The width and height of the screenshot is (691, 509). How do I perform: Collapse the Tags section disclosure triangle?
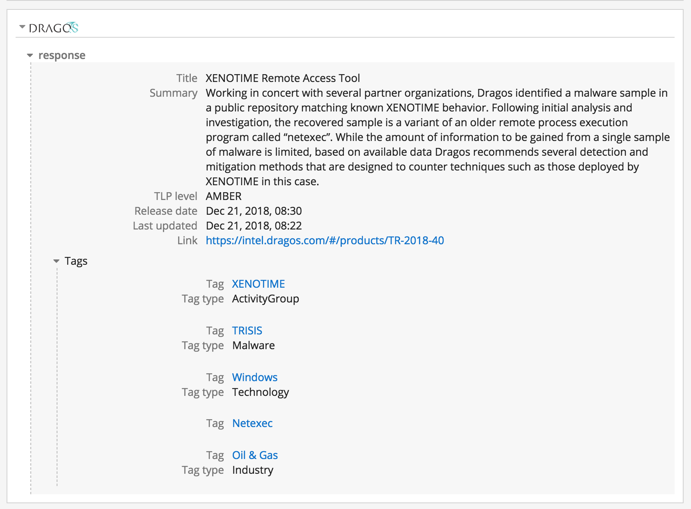click(56, 261)
